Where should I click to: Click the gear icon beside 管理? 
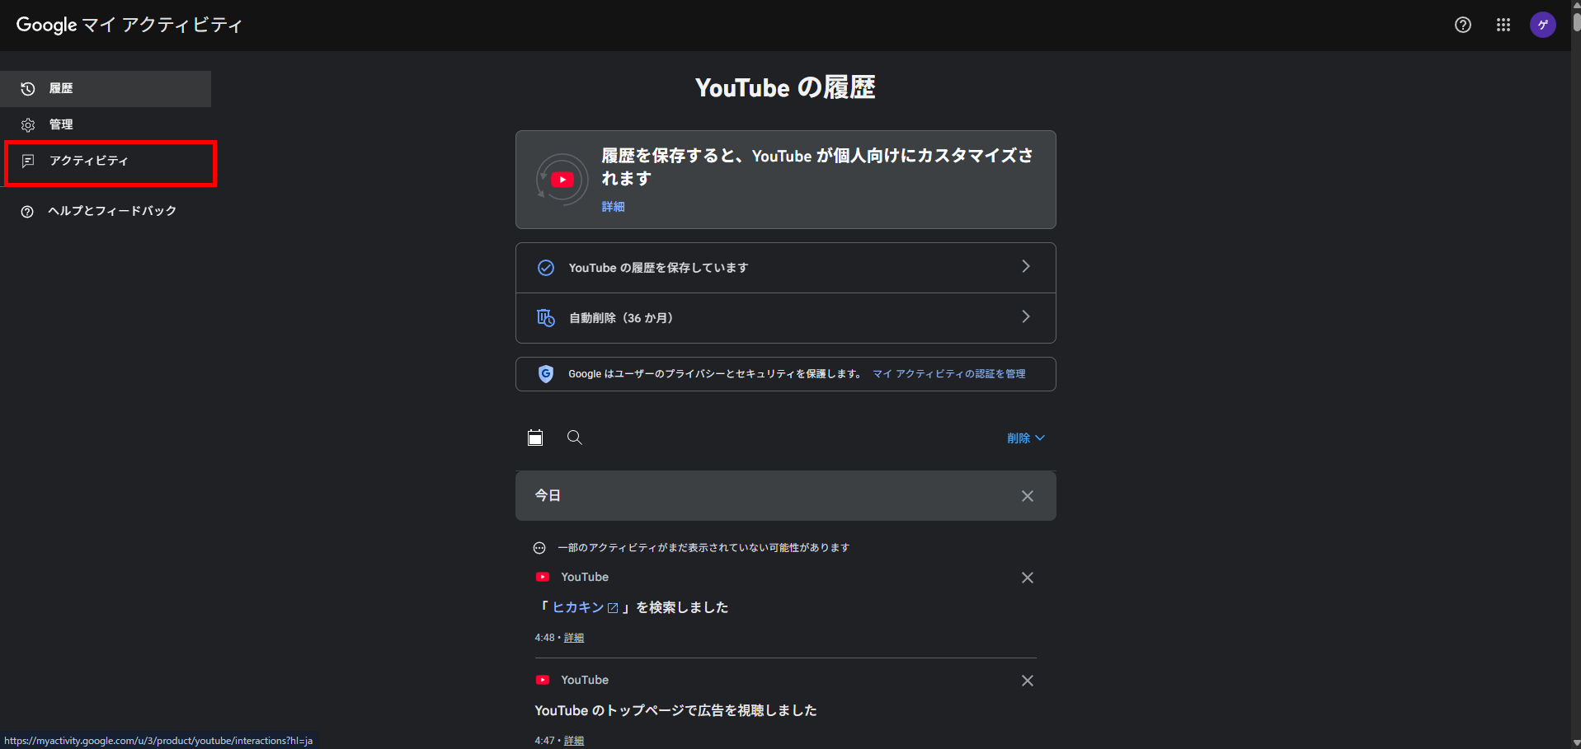[x=28, y=125]
